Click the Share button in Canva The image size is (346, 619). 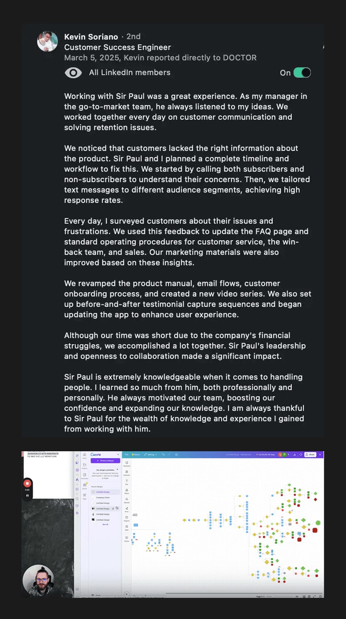pos(310,455)
